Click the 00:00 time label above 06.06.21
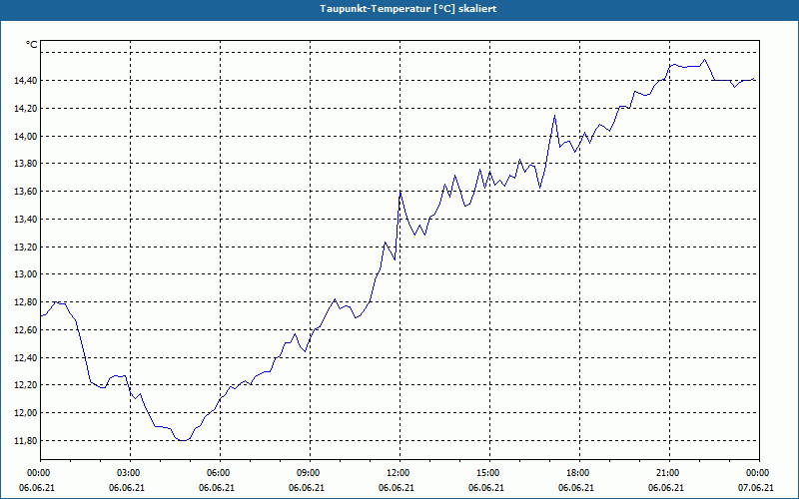Screen dimensions: 799x499 (38, 473)
